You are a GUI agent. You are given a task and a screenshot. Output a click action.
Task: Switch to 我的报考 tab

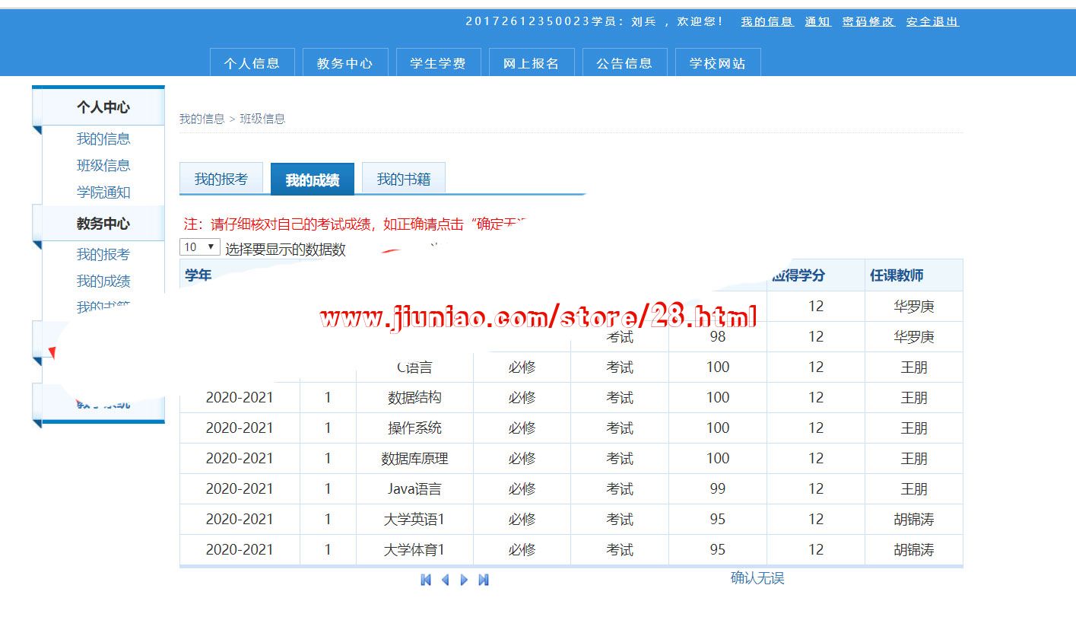pos(221,180)
